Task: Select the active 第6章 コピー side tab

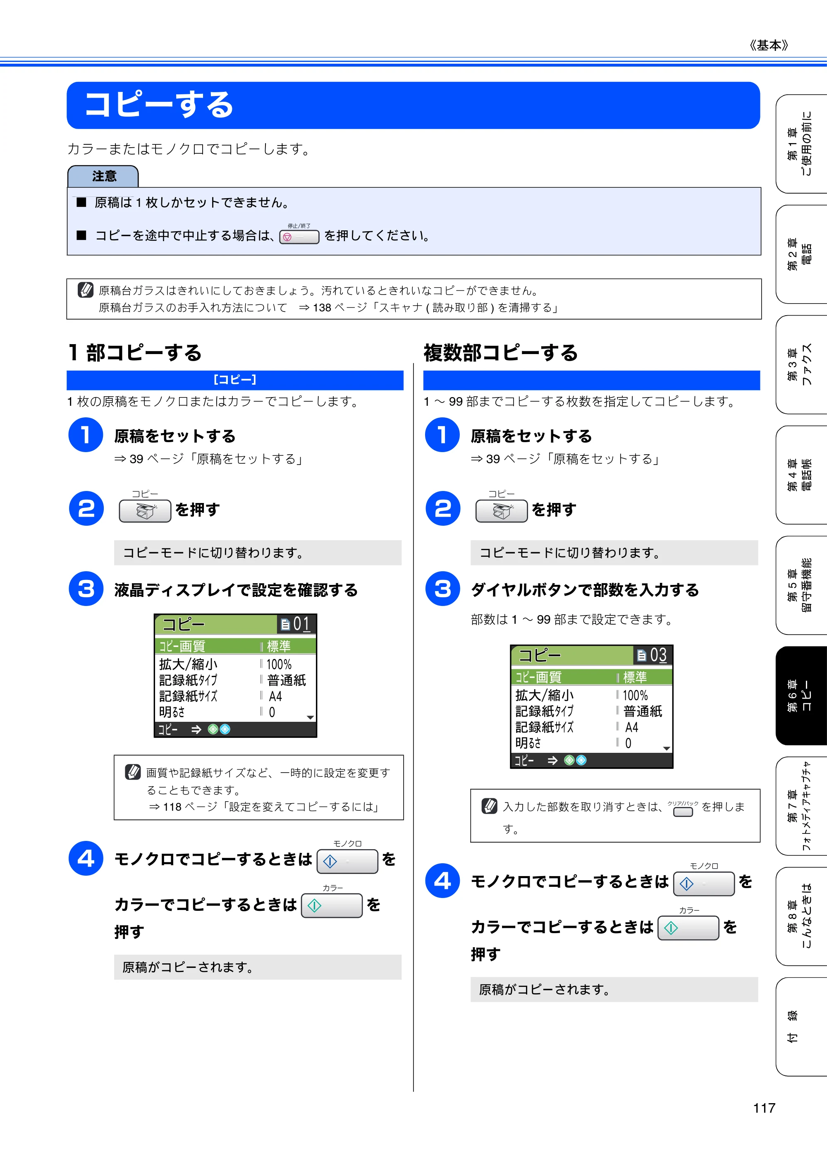Action: (x=801, y=696)
